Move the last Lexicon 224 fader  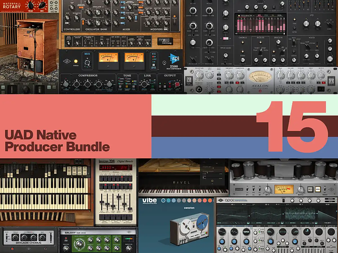pos(130,209)
